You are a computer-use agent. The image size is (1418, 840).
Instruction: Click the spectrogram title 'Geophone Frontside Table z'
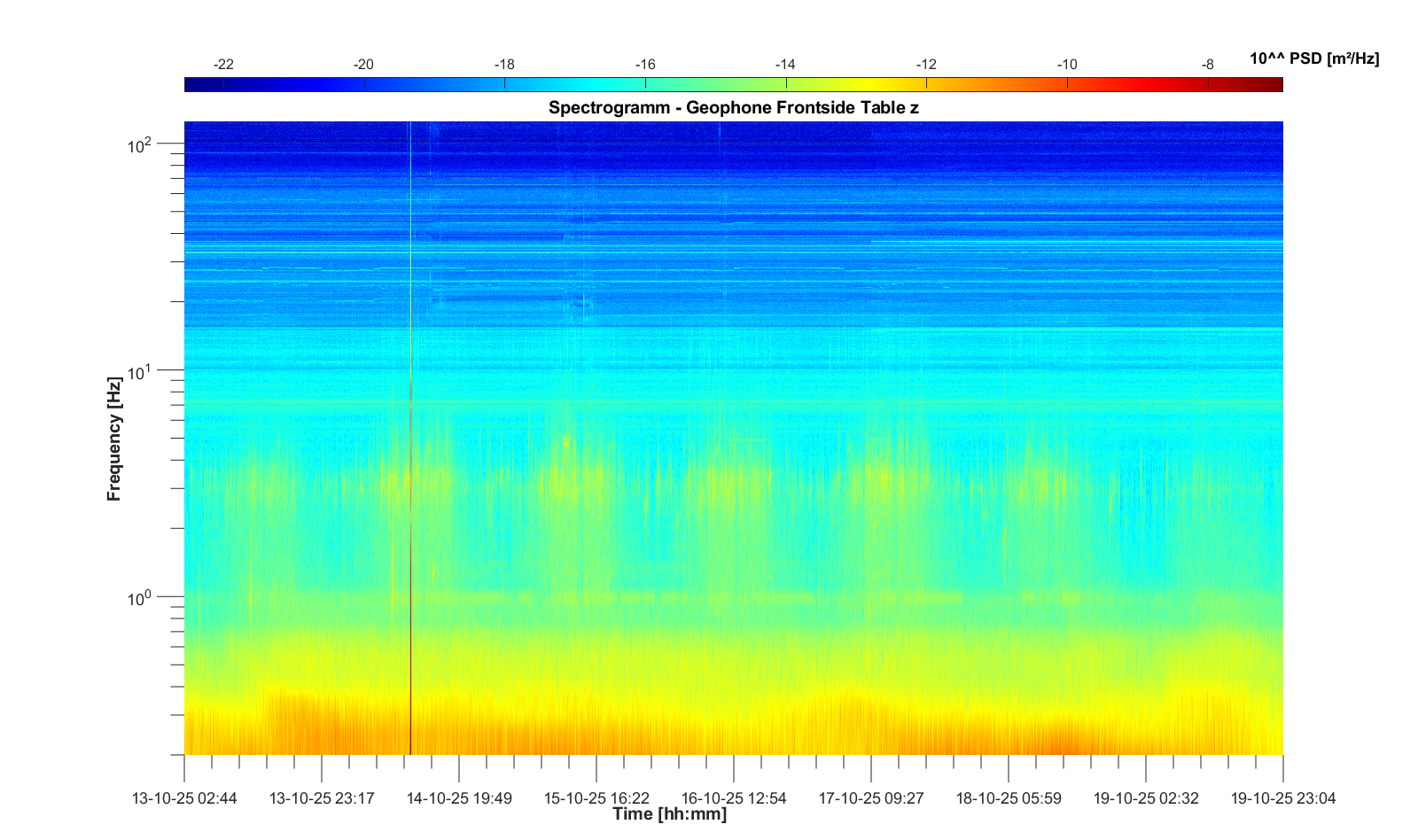tap(733, 108)
